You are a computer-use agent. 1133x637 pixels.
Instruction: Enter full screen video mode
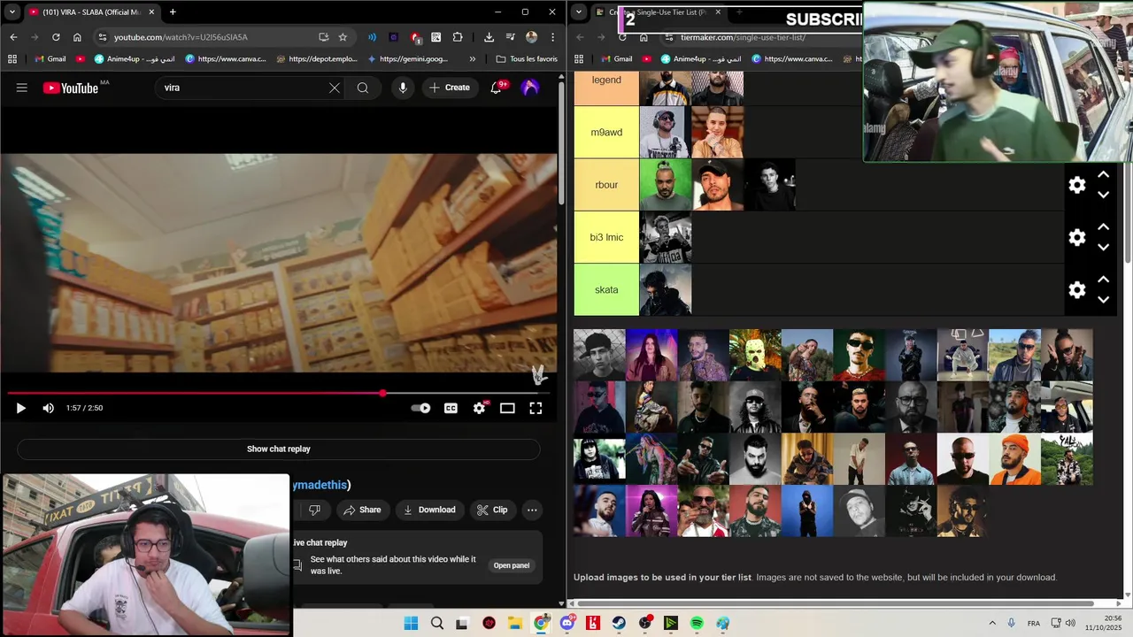536,408
